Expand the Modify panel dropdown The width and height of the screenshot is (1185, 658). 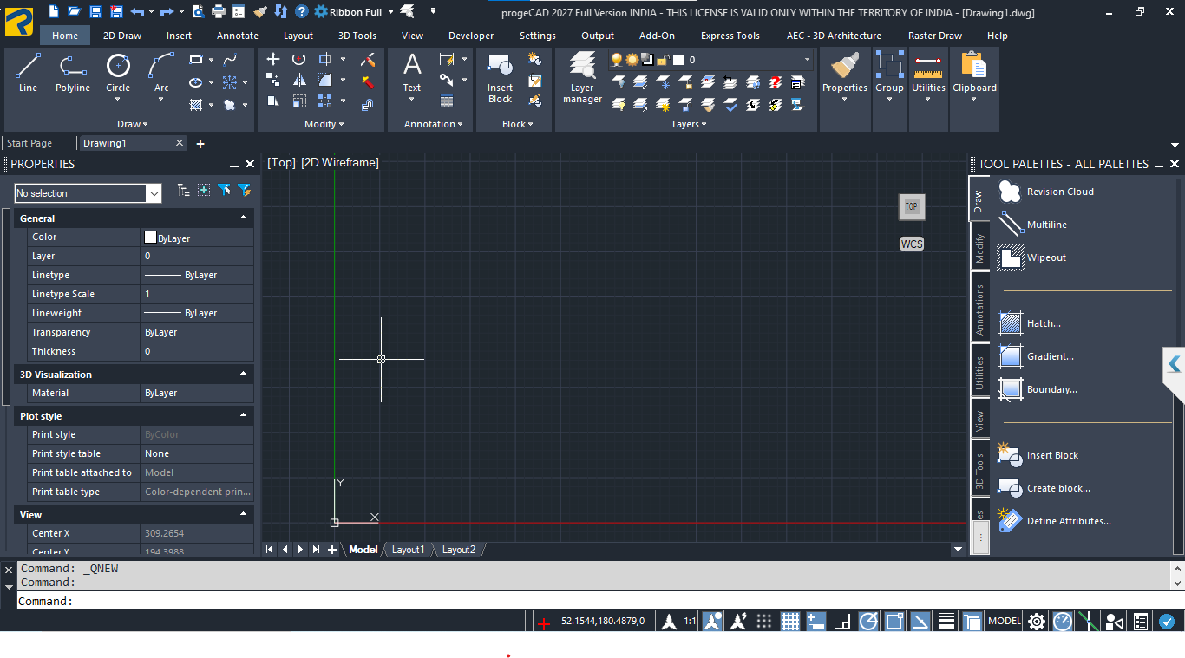tap(324, 124)
